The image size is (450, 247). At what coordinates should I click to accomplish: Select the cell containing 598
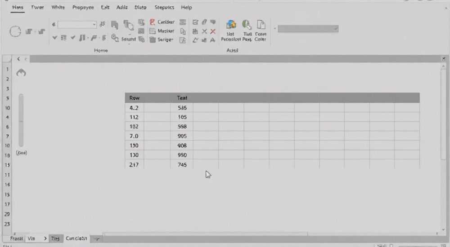182,126
